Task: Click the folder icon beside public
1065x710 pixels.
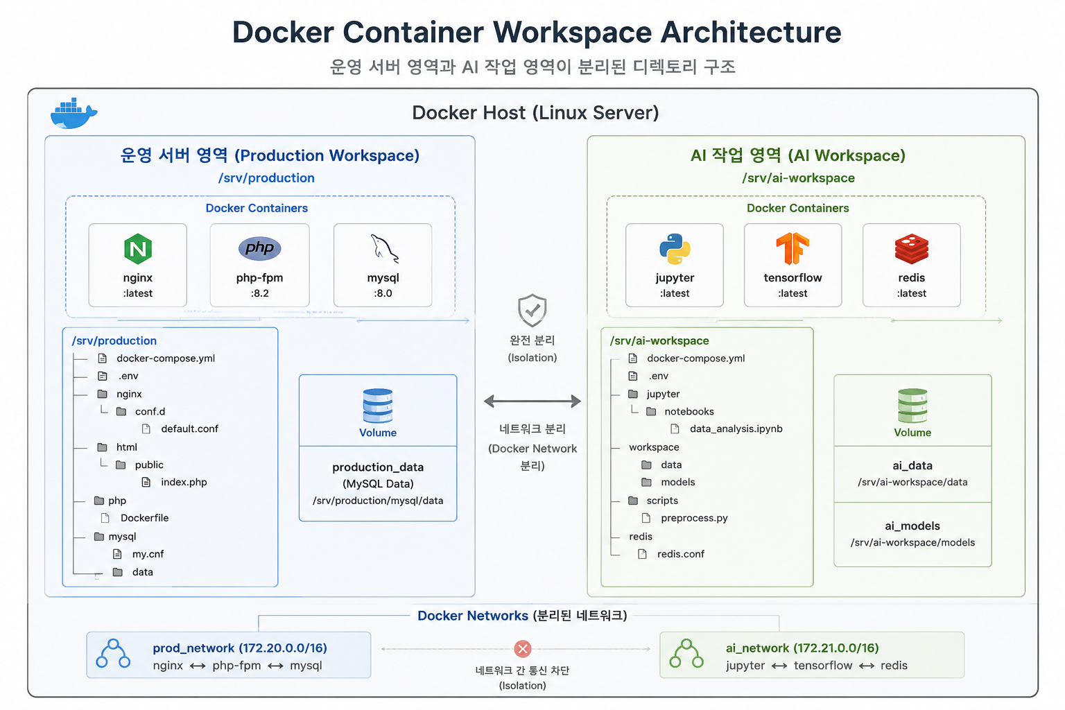Action: pos(121,465)
